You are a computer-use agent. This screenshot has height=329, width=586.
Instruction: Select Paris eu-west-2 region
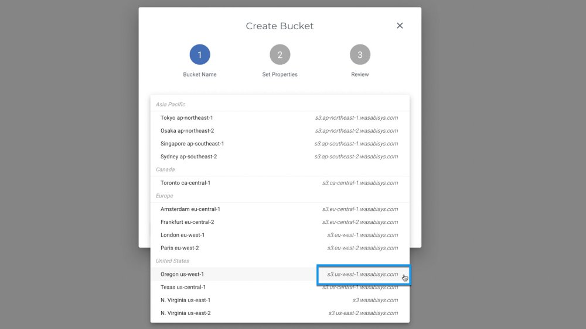tap(180, 248)
